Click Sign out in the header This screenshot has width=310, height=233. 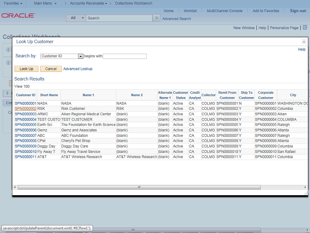297,11
